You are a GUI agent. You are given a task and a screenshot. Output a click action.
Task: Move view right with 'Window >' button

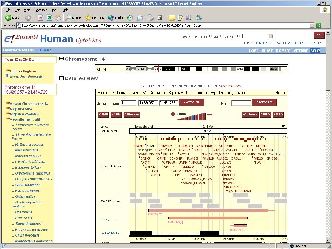pyautogui.click(x=250, y=114)
